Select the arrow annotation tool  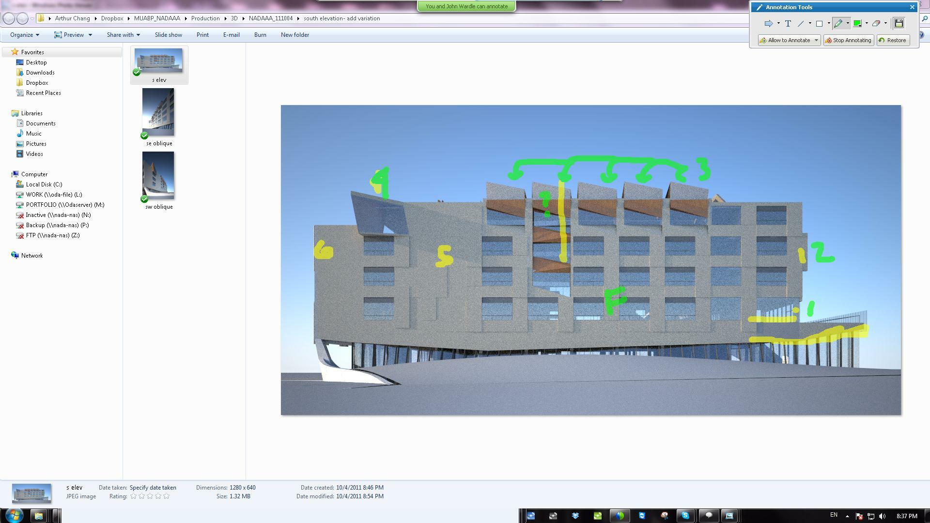[x=768, y=23]
